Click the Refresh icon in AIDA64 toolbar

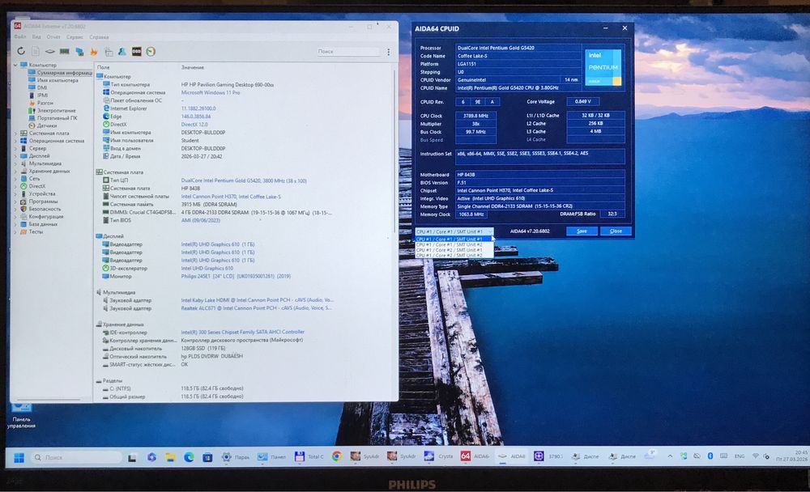[x=21, y=51]
